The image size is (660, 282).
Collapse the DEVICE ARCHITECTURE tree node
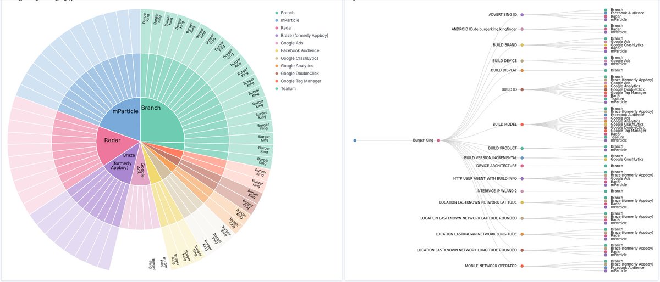522,166
